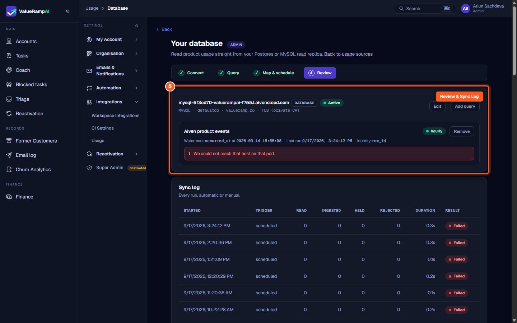Expand the Organisation chevron
Viewport: 517px width, 323px height.
136,53
